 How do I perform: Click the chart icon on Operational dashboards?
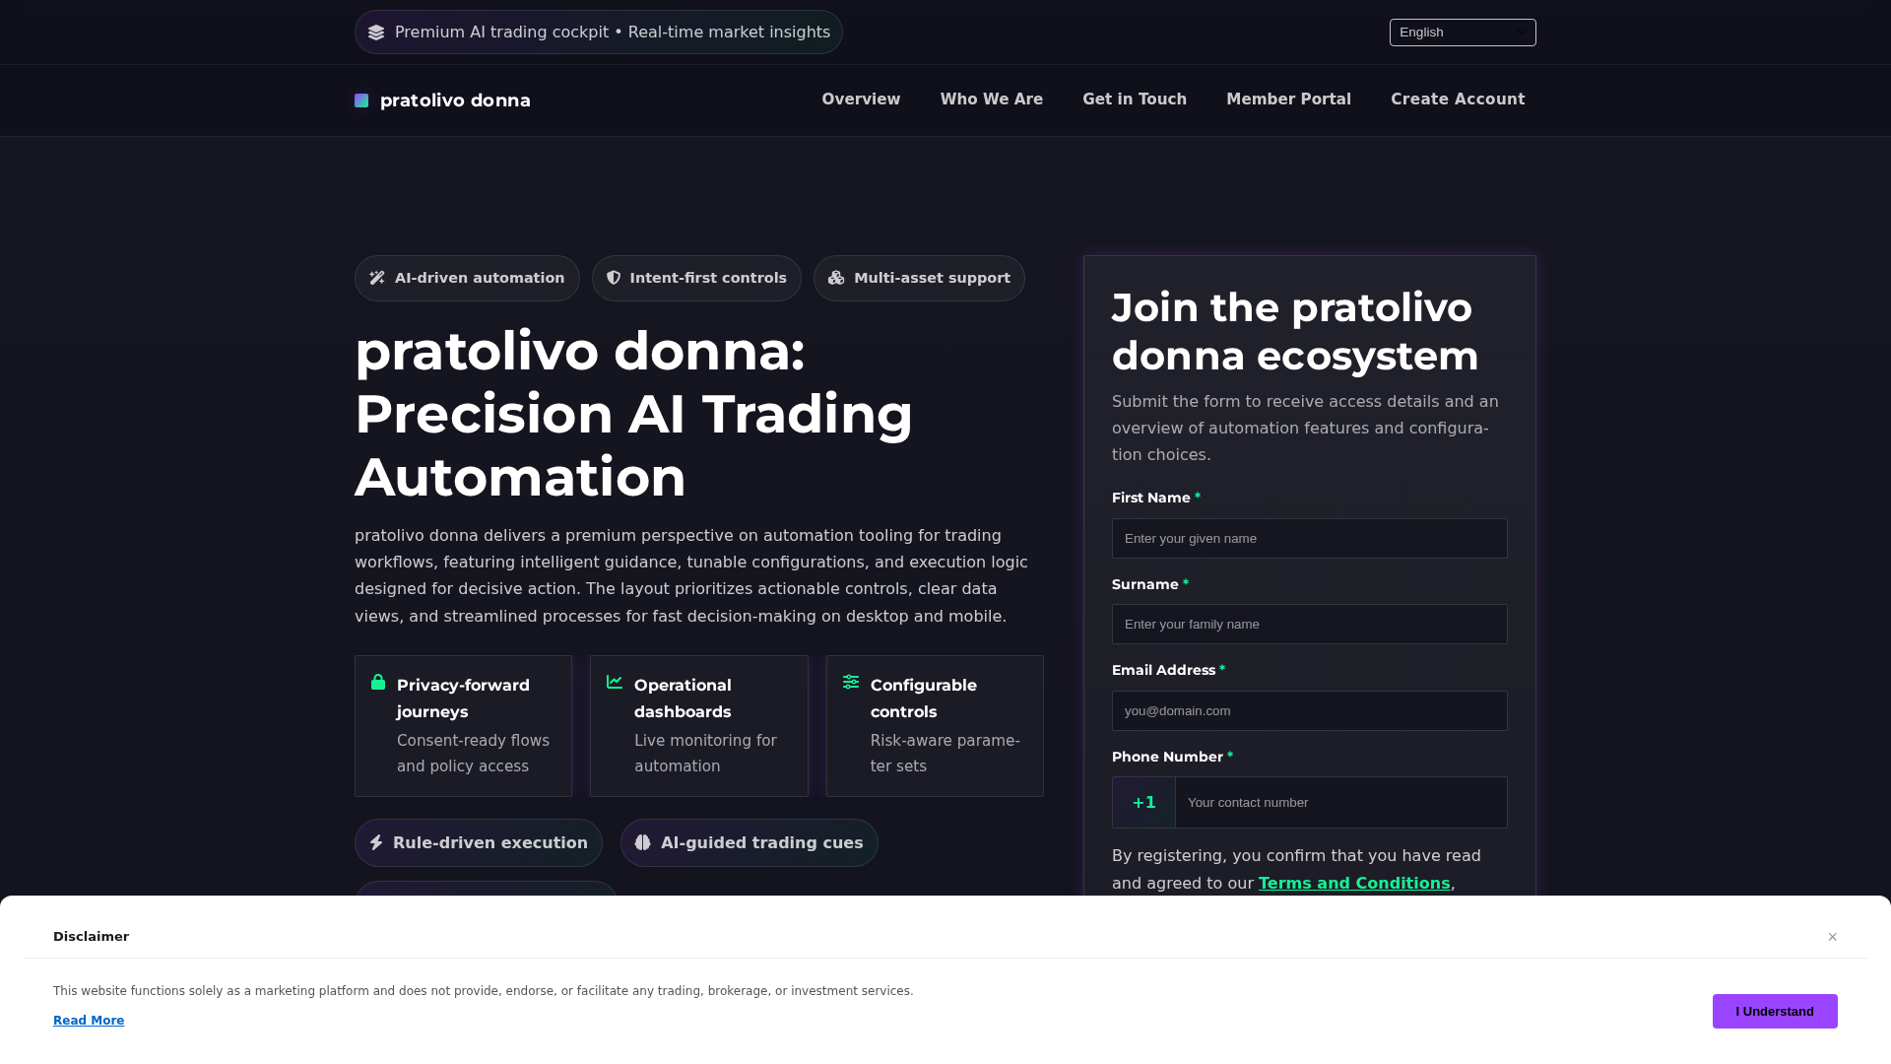(615, 682)
